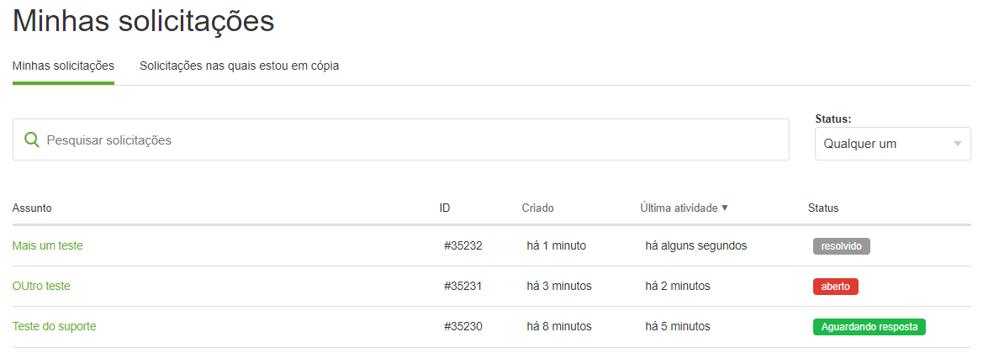Screen dimensions: 983x353
Task: Click the Criado column header
Action: (x=538, y=208)
